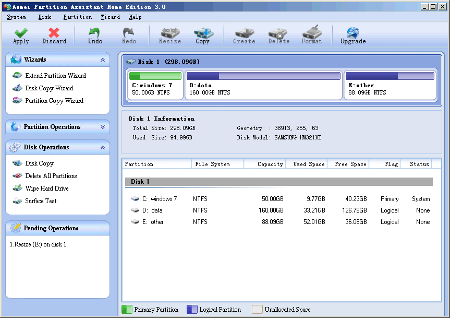Launch Extend Partition Wizard link
The height and width of the screenshot is (318, 450).
coord(56,76)
